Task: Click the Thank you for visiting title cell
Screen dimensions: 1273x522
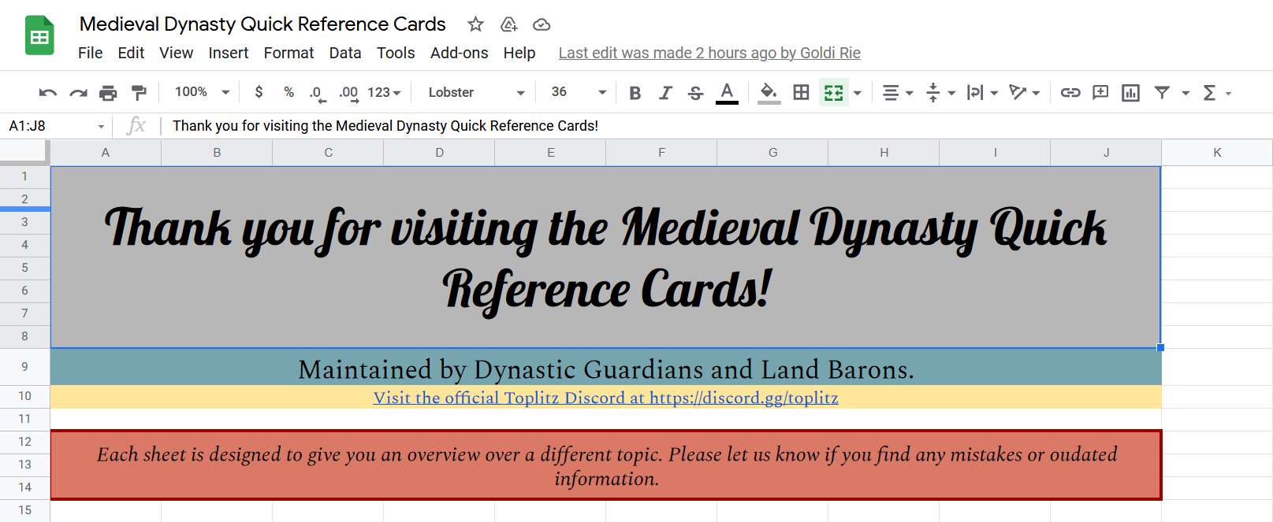Action: point(605,257)
